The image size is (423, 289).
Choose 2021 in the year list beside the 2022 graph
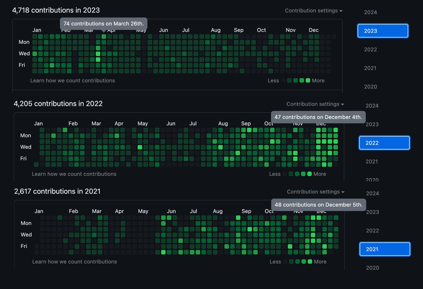(x=372, y=162)
